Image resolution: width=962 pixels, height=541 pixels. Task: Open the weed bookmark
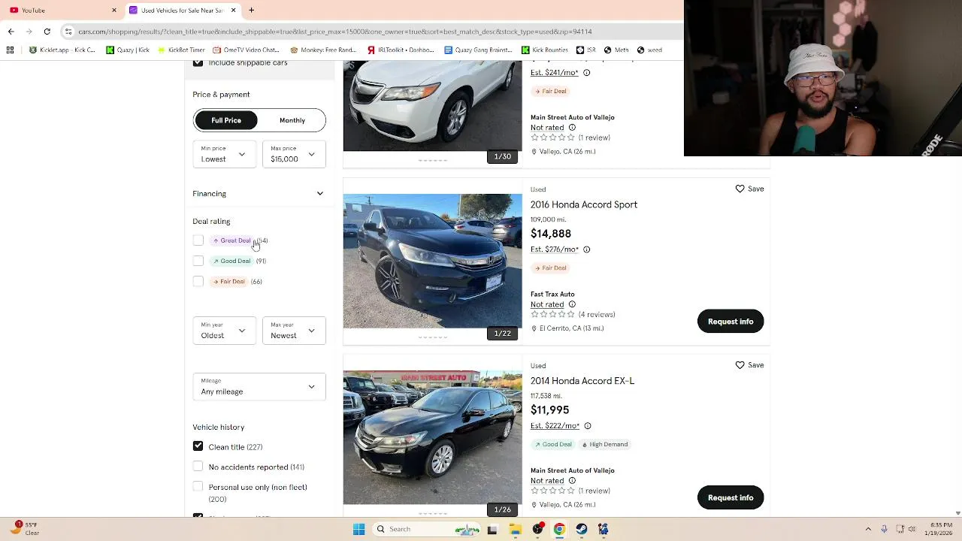[x=649, y=50]
